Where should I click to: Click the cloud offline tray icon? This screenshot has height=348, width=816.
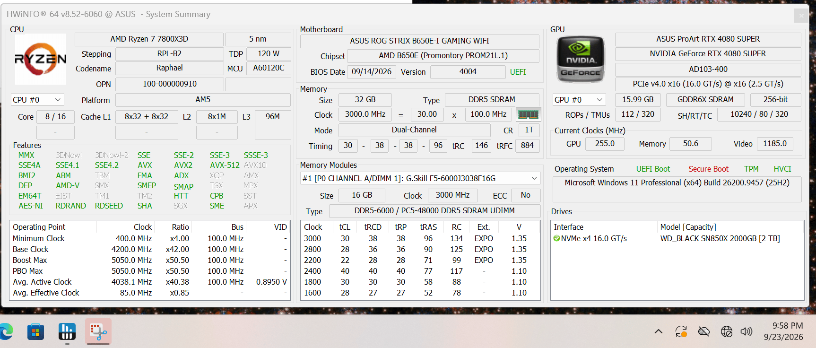[x=704, y=331]
